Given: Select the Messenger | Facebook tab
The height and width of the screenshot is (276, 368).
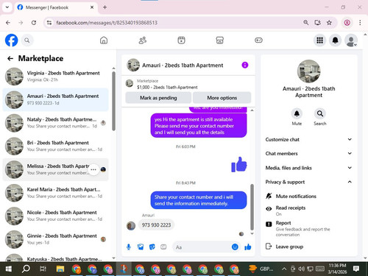Looking at the screenshot, I should [55, 7].
